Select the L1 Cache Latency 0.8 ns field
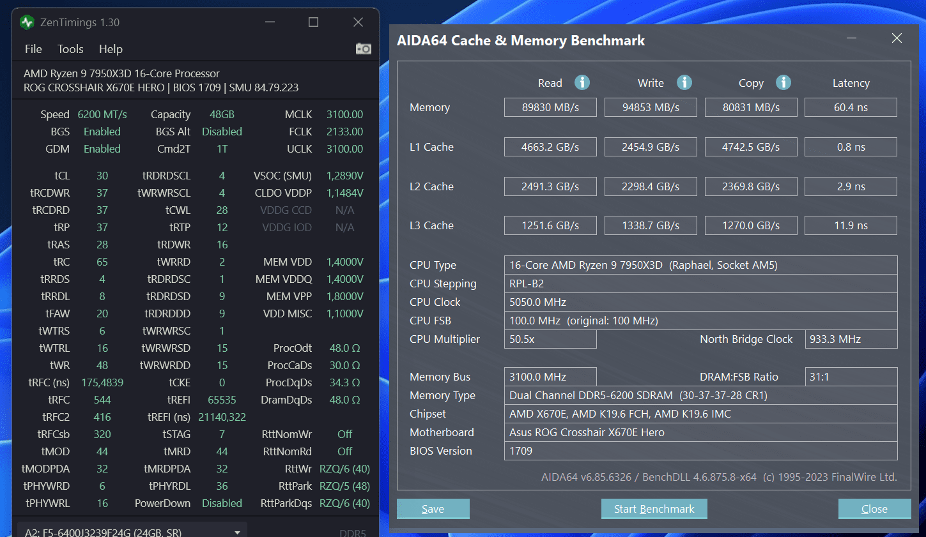This screenshot has height=537, width=926. [851, 147]
